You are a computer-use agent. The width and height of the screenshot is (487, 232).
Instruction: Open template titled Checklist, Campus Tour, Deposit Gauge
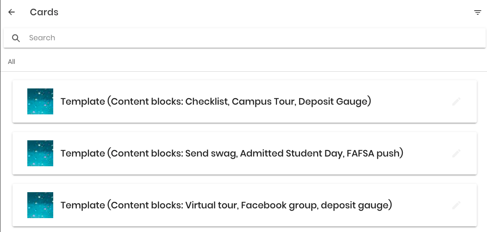[x=216, y=101]
